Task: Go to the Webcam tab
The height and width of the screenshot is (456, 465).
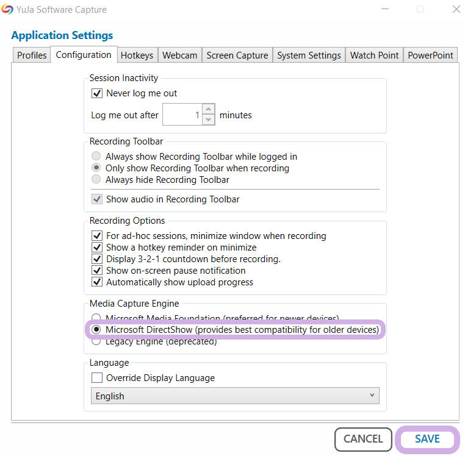Action: (x=179, y=55)
